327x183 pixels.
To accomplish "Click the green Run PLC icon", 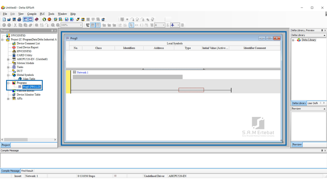I will 44,19.
